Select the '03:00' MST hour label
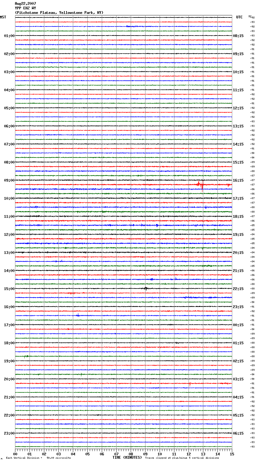Screen dimensions: 256x462 pyautogui.click(x=9, y=72)
